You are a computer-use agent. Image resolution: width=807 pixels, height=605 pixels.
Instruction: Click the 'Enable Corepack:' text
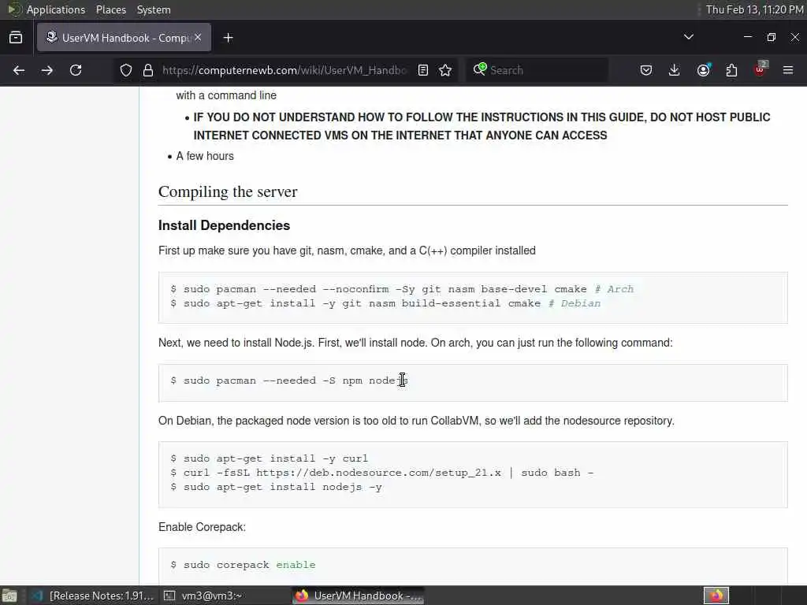click(x=202, y=527)
